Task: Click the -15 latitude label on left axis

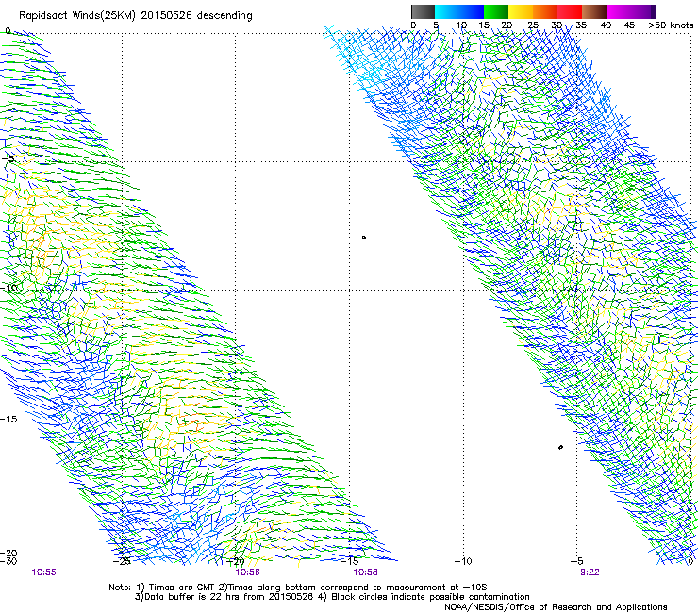Action: click(8, 420)
